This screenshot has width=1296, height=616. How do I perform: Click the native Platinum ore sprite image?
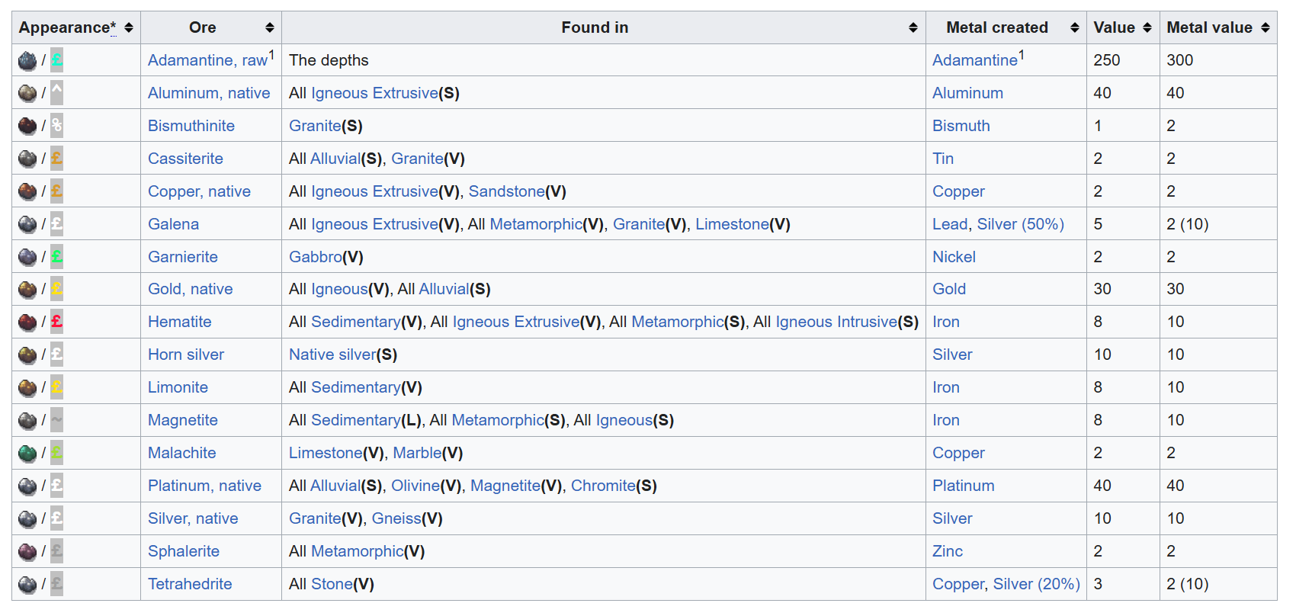(27, 486)
